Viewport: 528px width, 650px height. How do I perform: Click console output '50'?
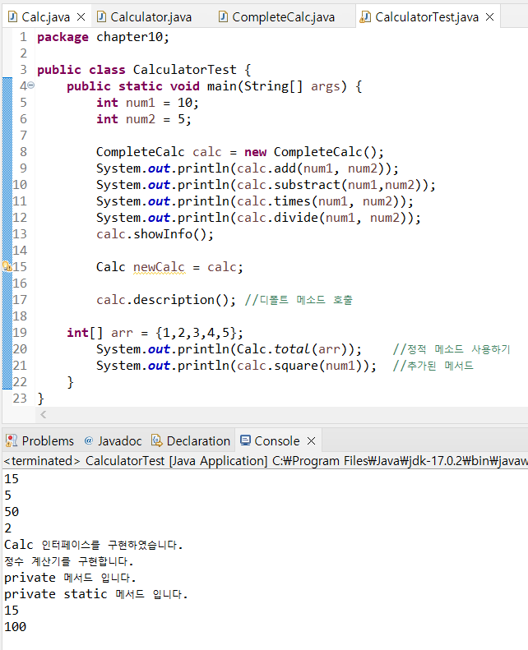(x=12, y=512)
